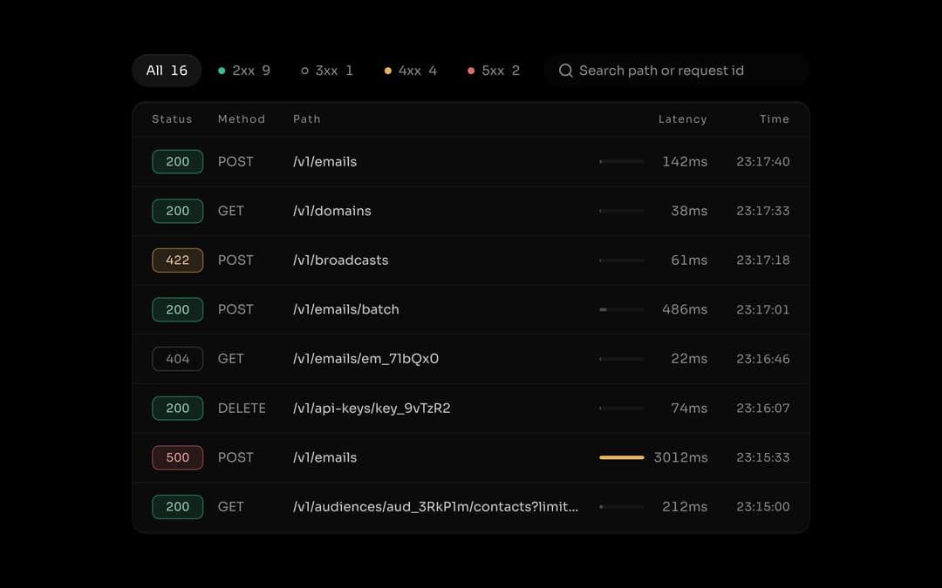Filter requests by 3xx status
942x588 pixels.
[x=327, y=71]
